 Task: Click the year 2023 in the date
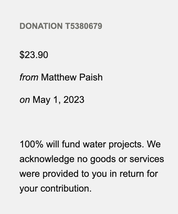pyautogui.click(x=74, y=100)
